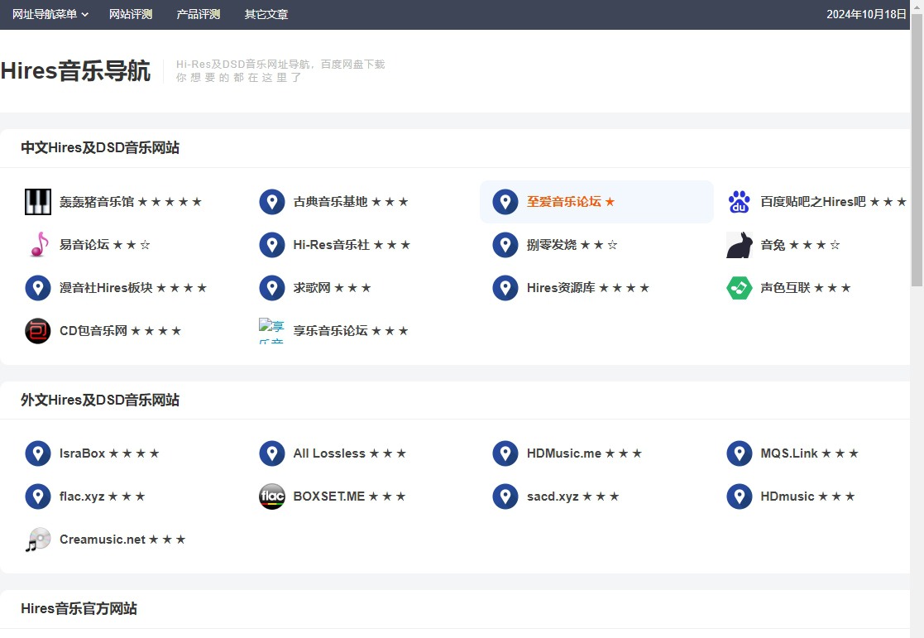Open the BOXSET.ME link
The image size is (924, 638).
pos(349,496)
